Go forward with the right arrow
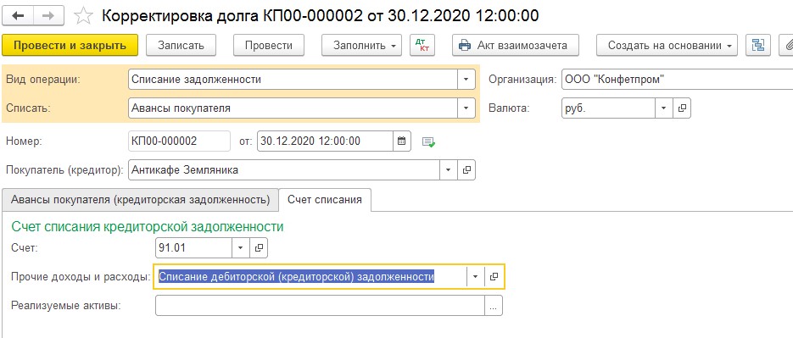The height and width of the screenshot is (338, 793). tap(48, 15)
